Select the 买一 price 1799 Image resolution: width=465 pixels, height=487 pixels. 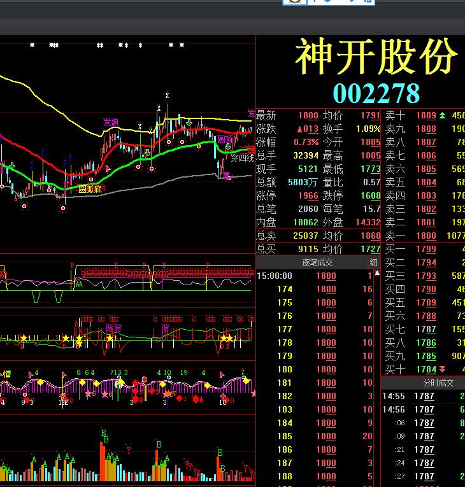coord(426,249)
